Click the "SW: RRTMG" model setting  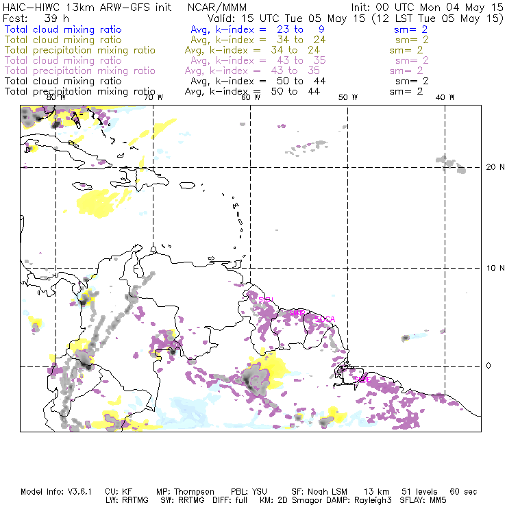tap(182, 500)
